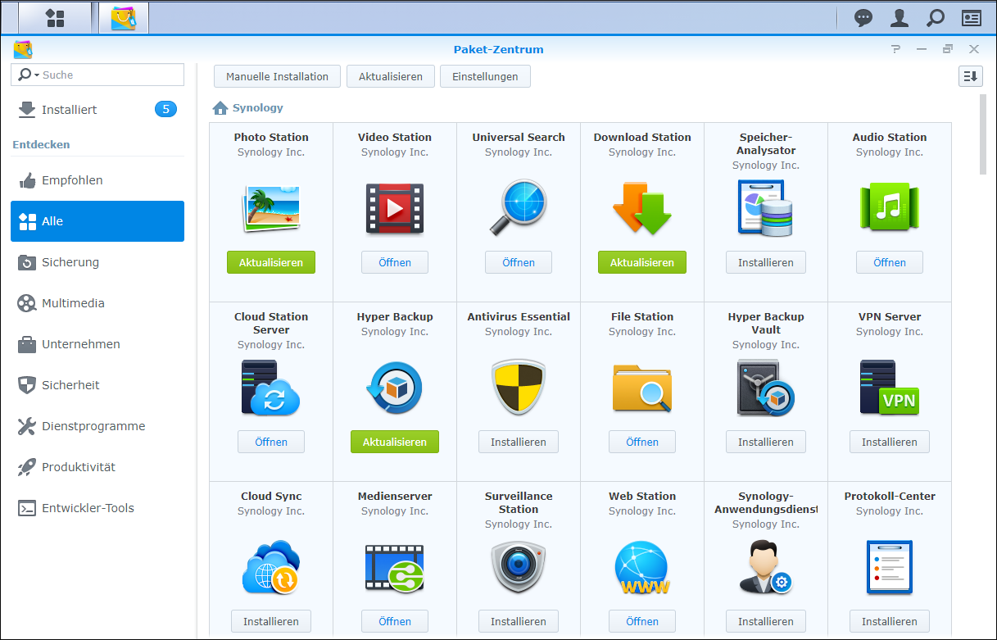Click the Medienserver film strip icon

pos(395,569)
